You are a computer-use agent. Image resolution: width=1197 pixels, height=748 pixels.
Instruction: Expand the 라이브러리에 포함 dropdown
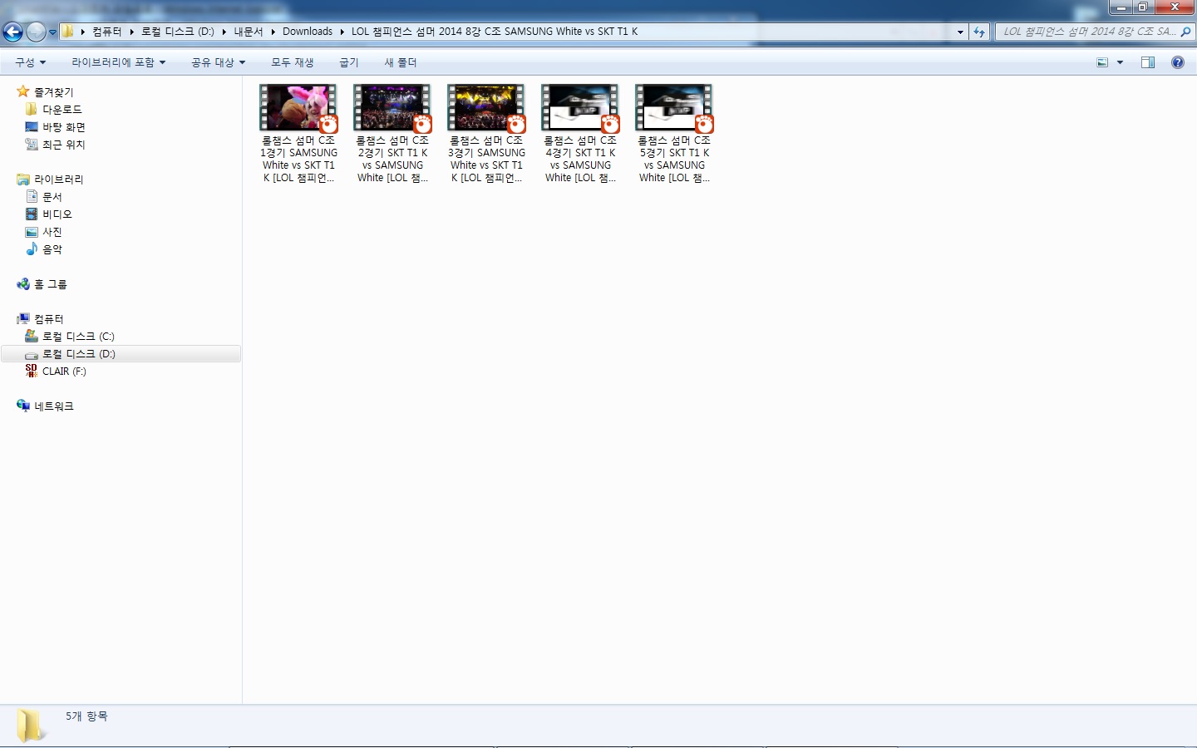pos(118,62)
